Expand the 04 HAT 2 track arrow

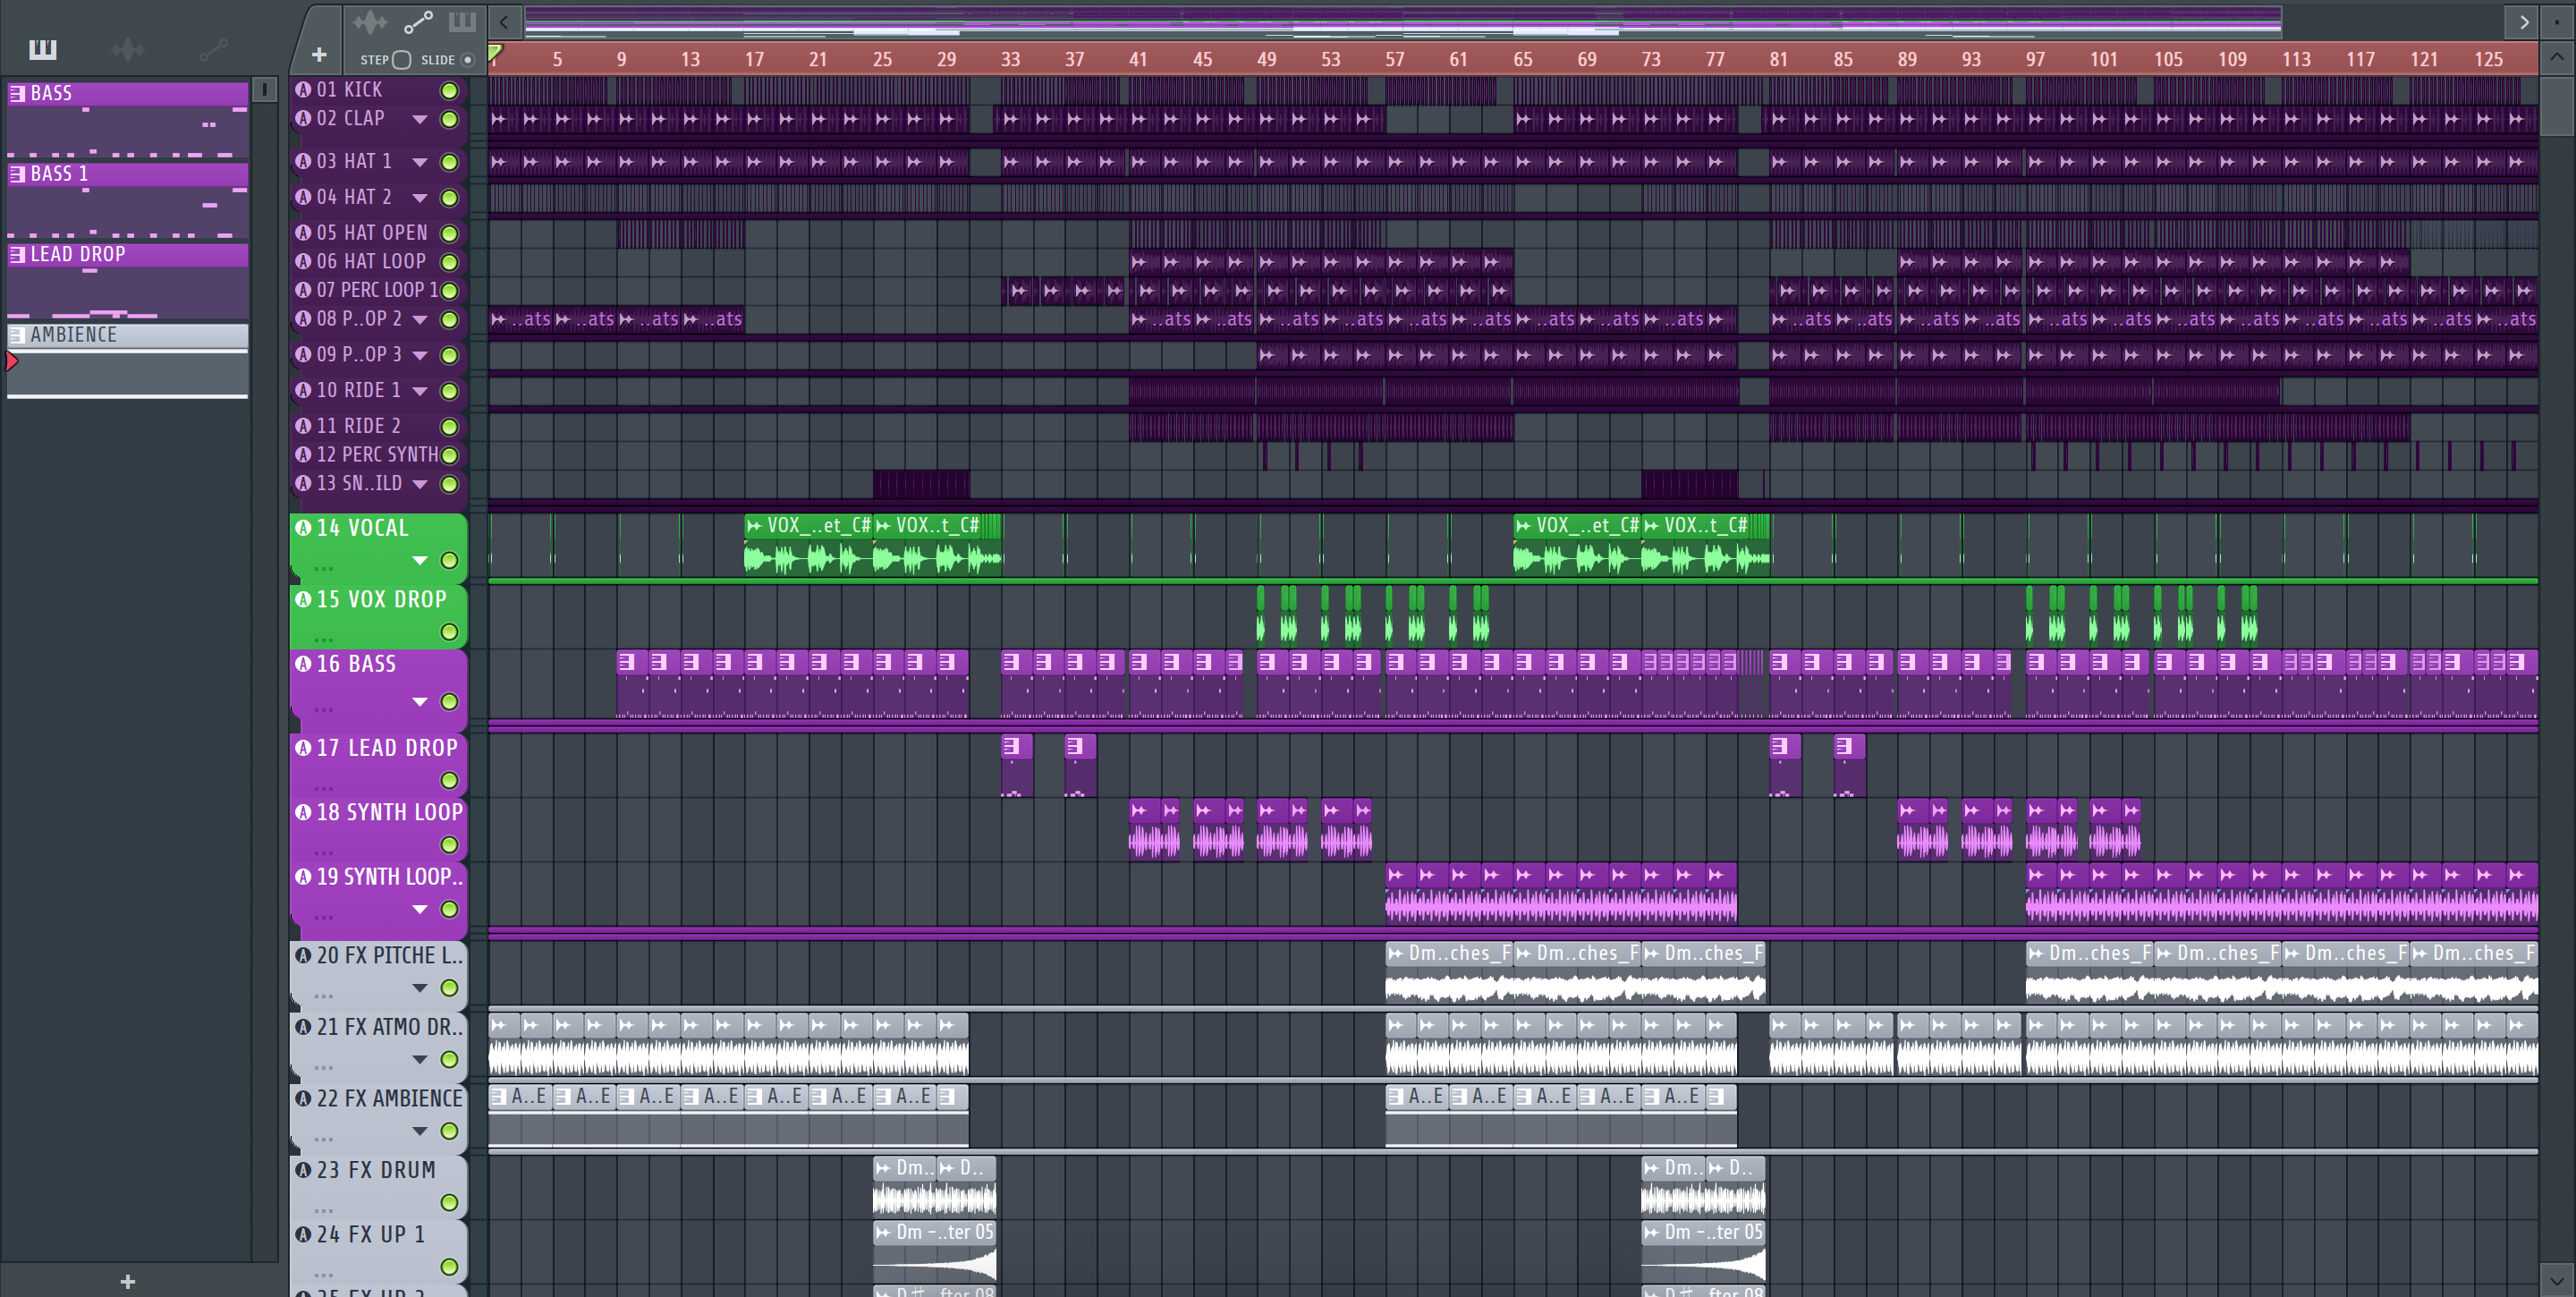coord(420,198)
